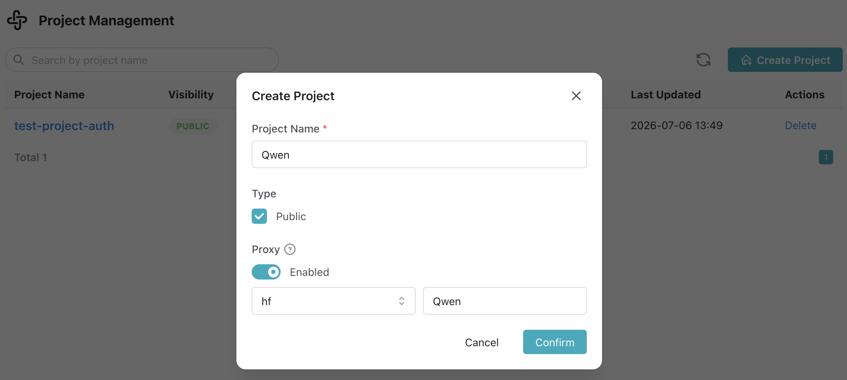The image size is (847, 380).
Task: Click the Project Name input field
Action: [419, 154]
